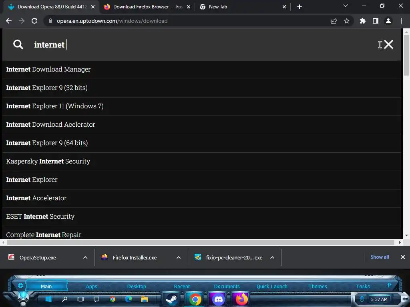Pick Kaspersky Internet Security suggestion
410x307 pixels.
(x=202, y=161)
